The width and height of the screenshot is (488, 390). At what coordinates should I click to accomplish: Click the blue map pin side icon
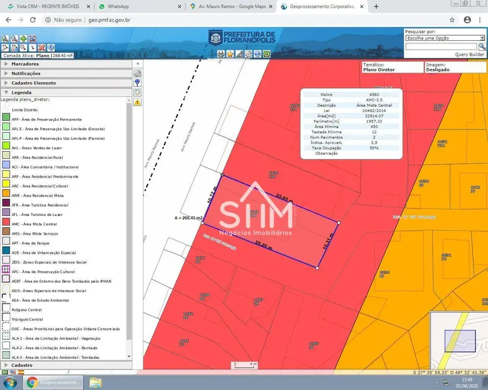137,83
